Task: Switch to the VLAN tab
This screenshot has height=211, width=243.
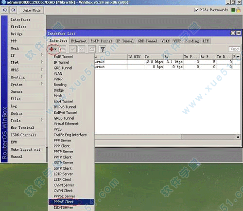Action: [165, 41]
